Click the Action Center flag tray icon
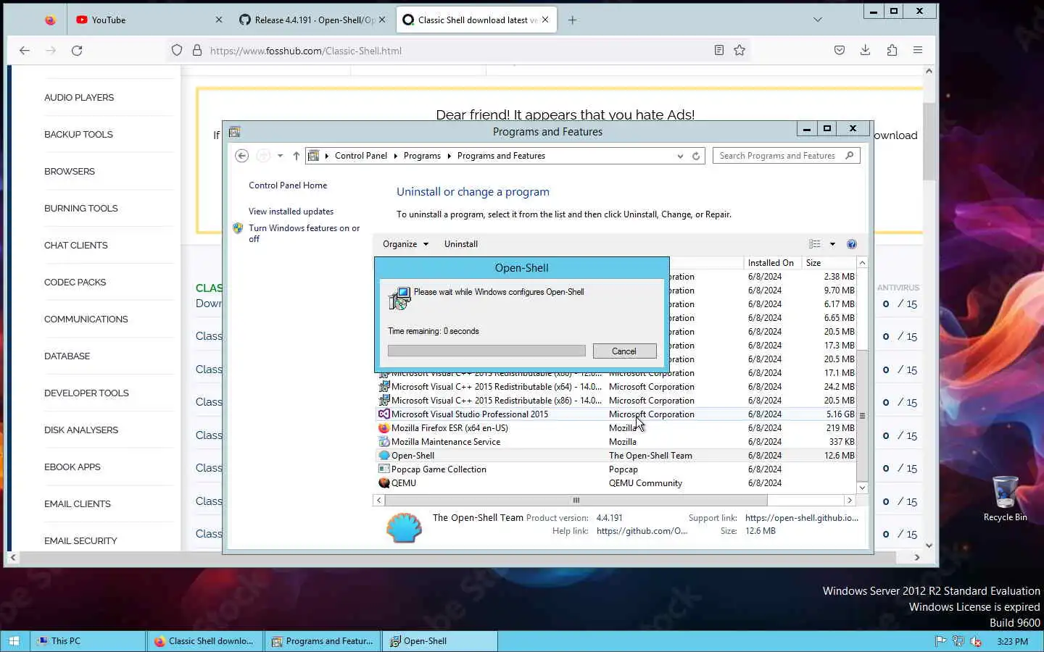The width and height of the screenshot is (1044, 652). point(941,641)
